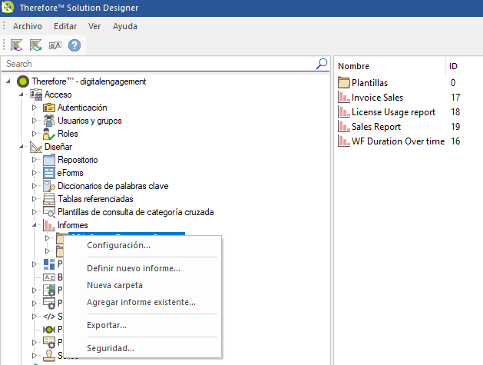
Task: Expand the Tablas referenciadas node
Action: 35,199
